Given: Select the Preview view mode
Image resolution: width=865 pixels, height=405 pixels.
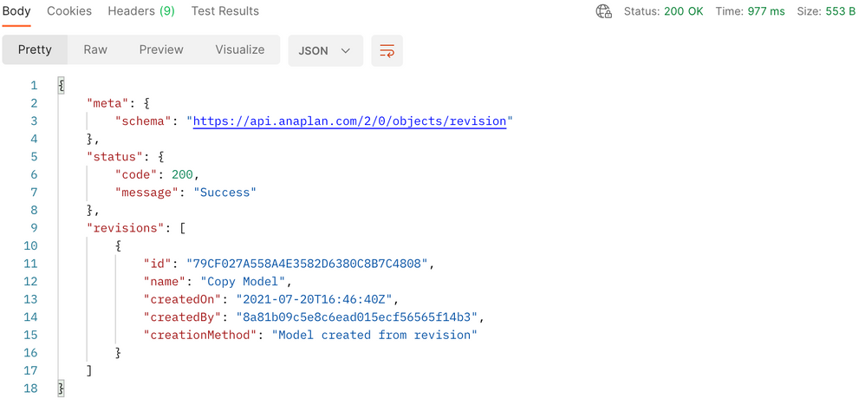Looking at the screenshot, I should (161, 49).
